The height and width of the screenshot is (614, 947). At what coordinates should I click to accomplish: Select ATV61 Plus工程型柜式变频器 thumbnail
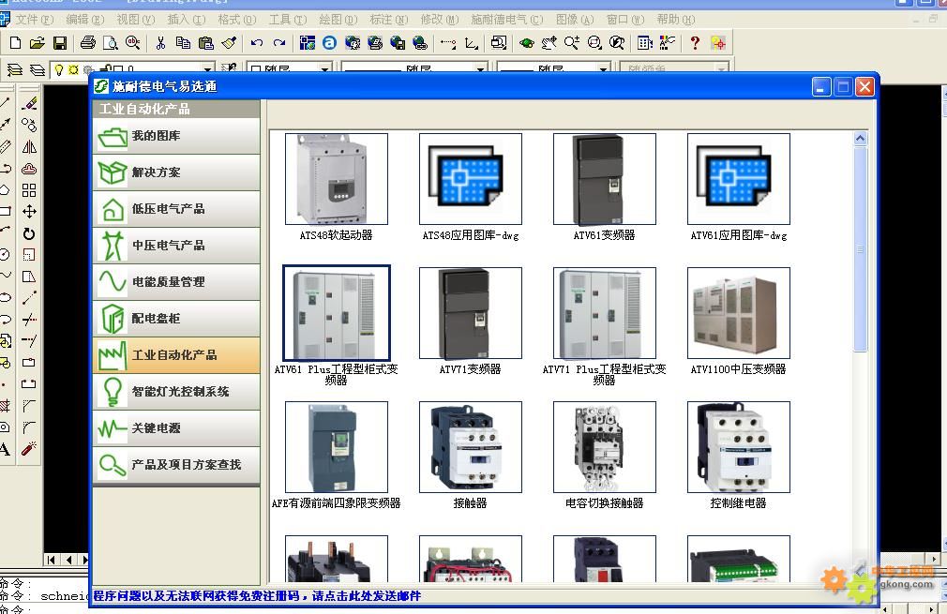click(337, 313)
